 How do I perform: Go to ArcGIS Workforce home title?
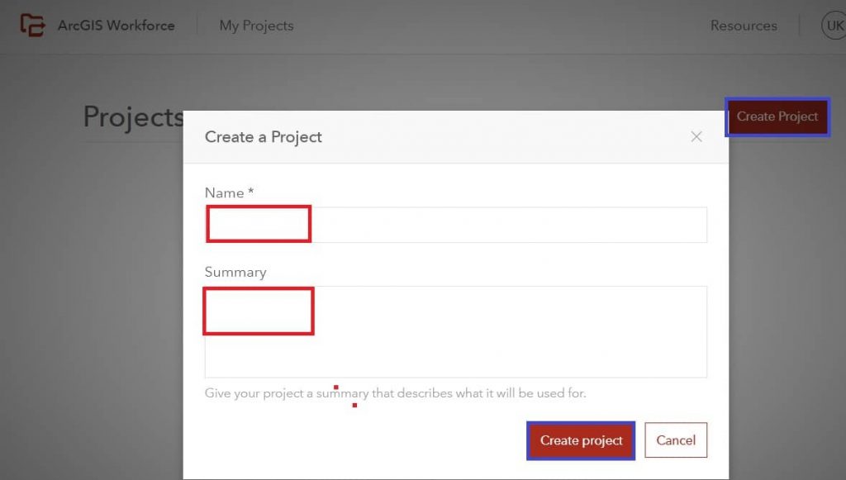point(116,26)
